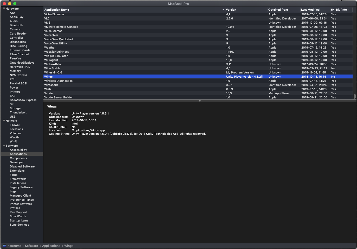Select Apple Pay in the sidebar
The height and width of the screenshot is (249, 357).
[17, 17]
